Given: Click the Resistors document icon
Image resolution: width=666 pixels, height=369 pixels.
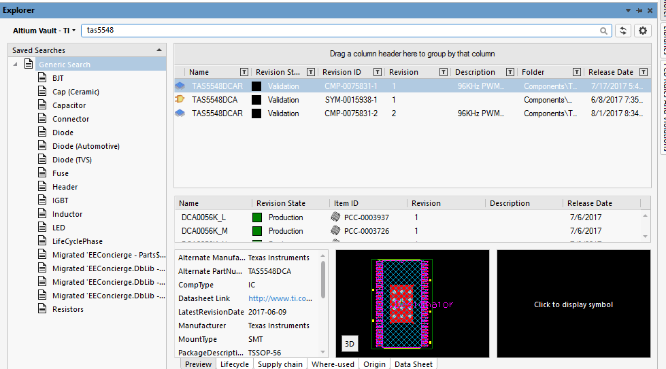Looking at the screenshot, I should (42, 309).
